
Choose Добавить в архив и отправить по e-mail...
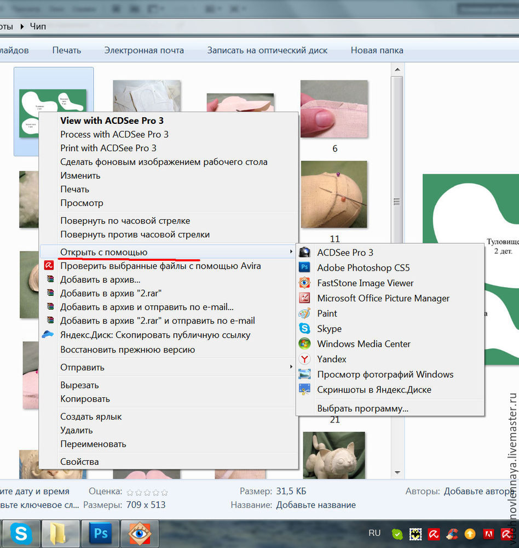(x=168, y=307)
